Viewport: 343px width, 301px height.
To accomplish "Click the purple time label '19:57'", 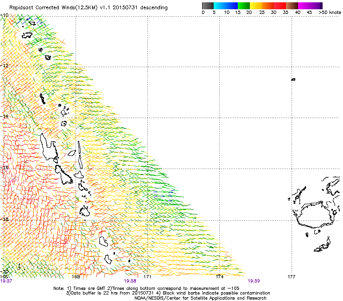I will (6, 281).
